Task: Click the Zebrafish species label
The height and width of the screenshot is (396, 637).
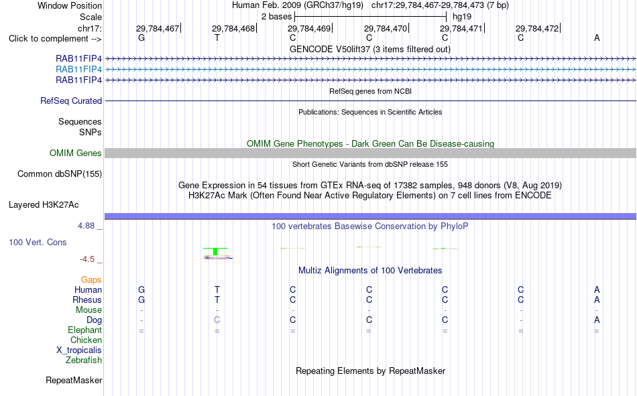Action: tap(84, 360)
